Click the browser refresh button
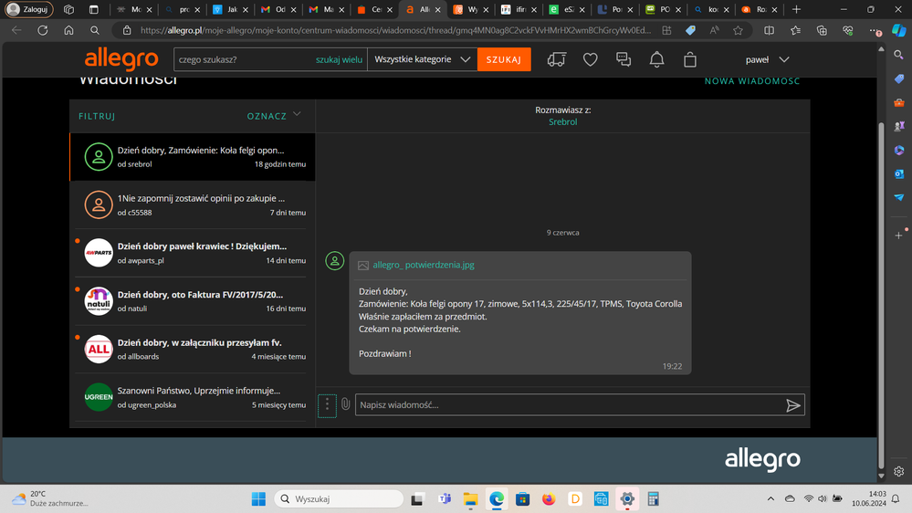This screenshot has width=912, height=513. (43, 30)
